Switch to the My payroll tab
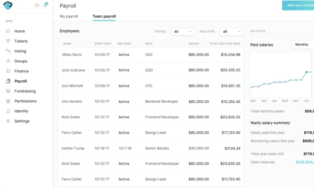This screenshot has width=314, height=188. 69,16
